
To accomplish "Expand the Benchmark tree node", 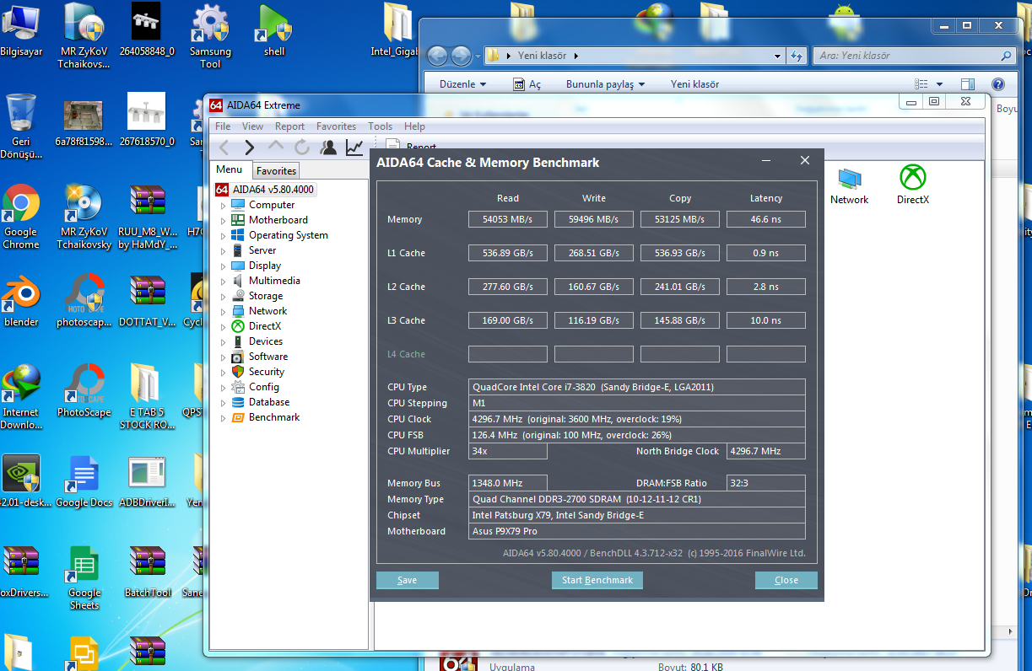I will (x=224, y=417).
